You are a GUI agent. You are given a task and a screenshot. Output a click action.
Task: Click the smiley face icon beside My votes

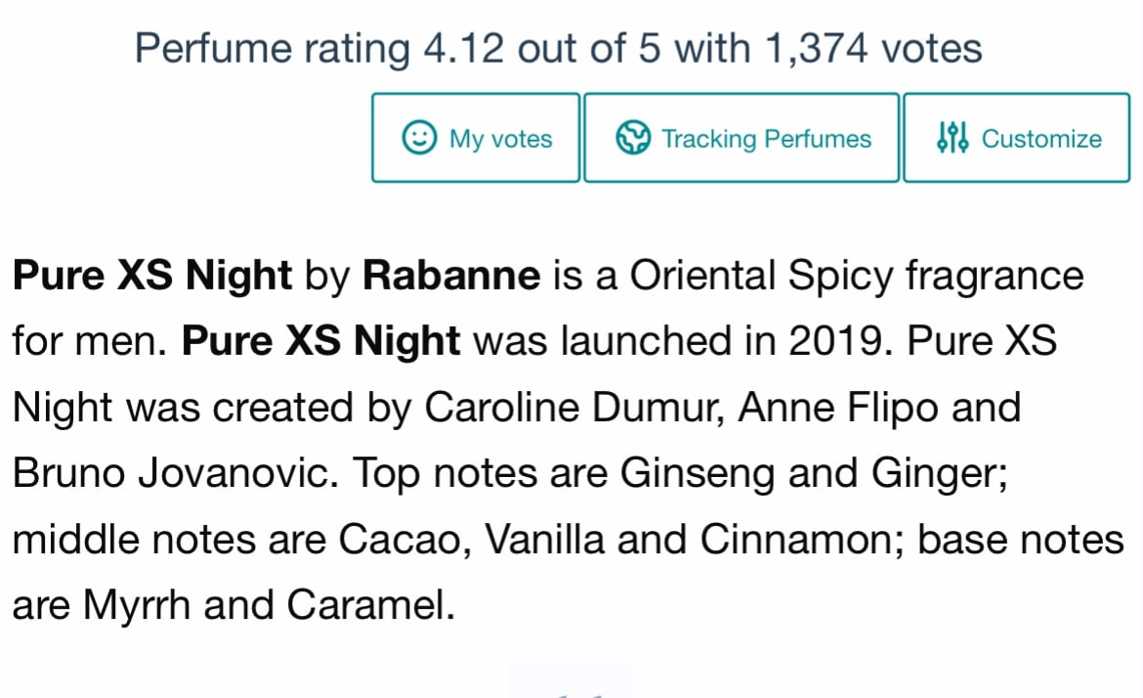pos(419,137)
